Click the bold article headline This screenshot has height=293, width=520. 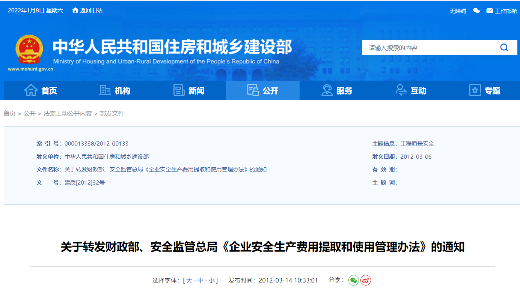262,247
